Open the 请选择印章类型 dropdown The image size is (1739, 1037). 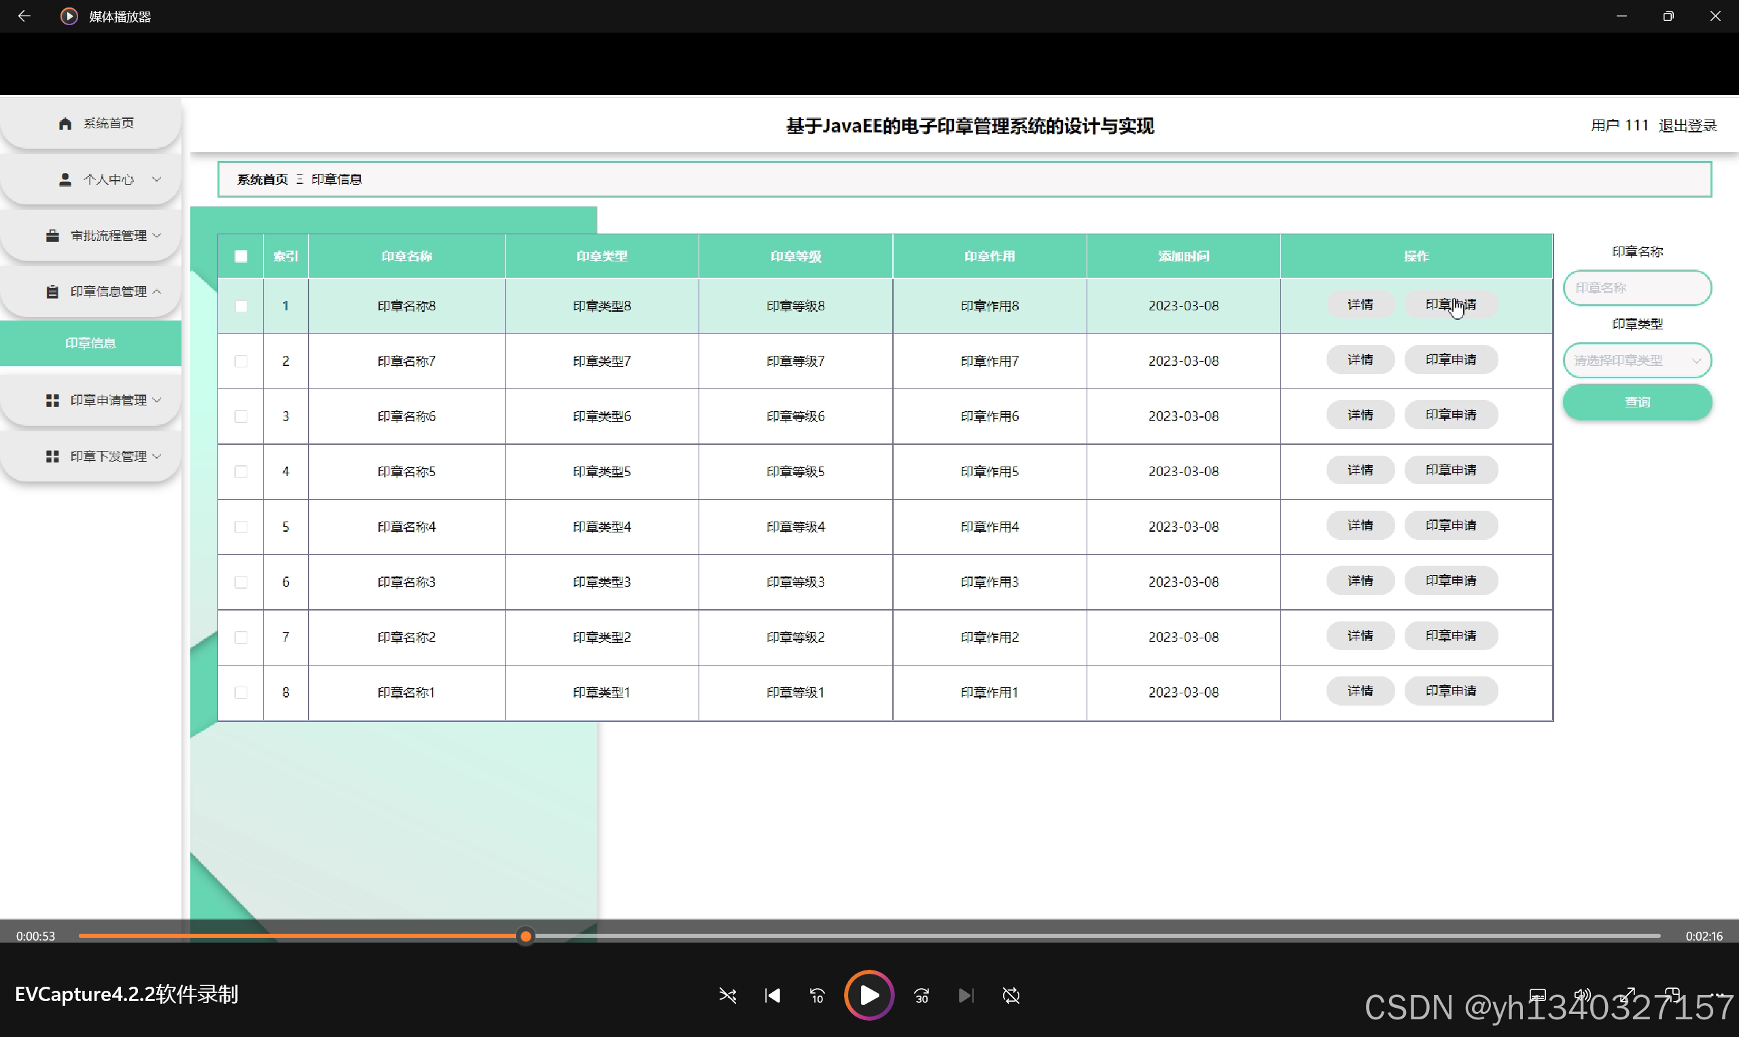(1637, 361)
